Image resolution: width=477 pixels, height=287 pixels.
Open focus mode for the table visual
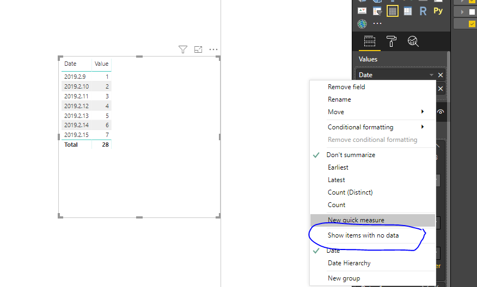tap(198, 49)
